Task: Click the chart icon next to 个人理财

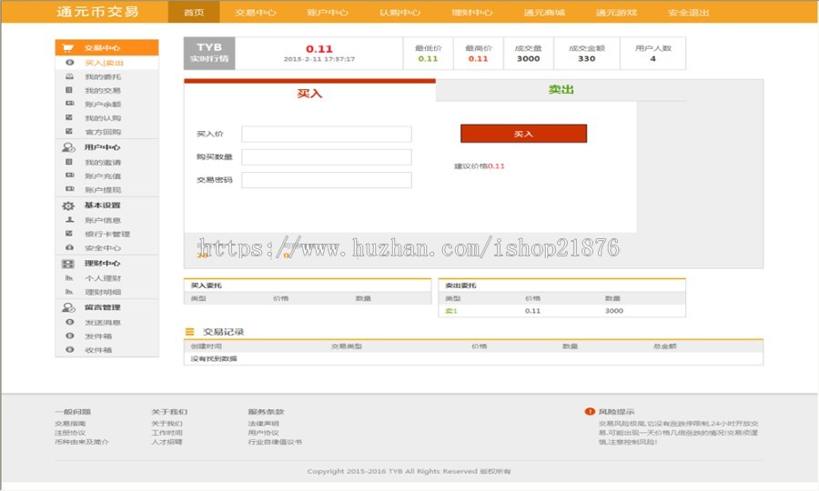Action: (x=69, y=278)
